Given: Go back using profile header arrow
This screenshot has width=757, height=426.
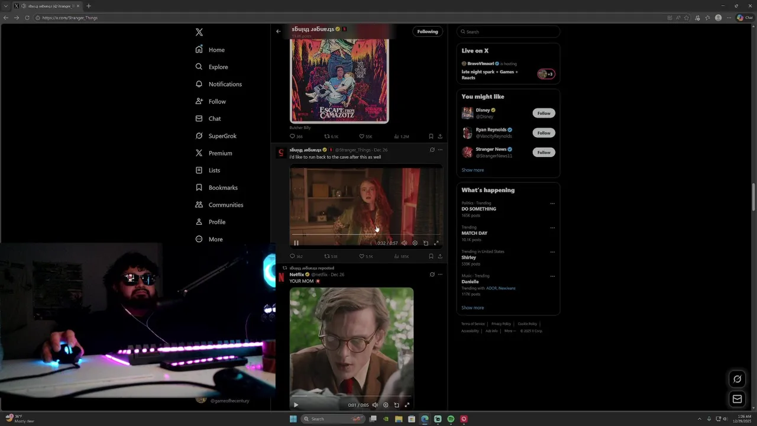Looking at the screenshot, I should (x=279, y=31).
